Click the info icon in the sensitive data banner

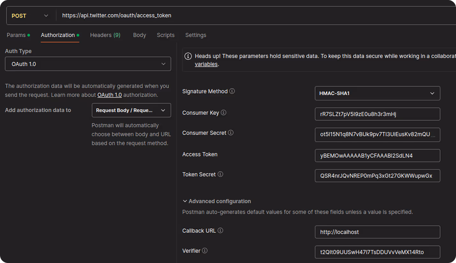coord(188,56)
